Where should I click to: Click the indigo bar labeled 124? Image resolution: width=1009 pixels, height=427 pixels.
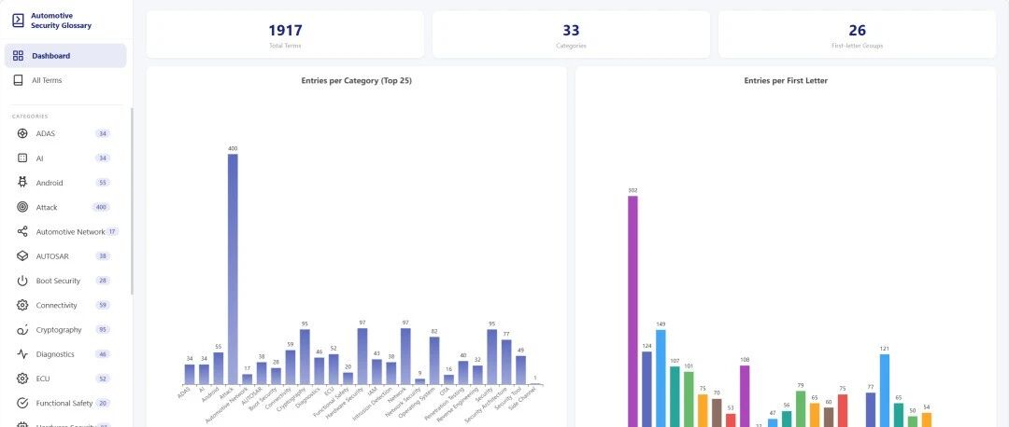pos(647,389)
